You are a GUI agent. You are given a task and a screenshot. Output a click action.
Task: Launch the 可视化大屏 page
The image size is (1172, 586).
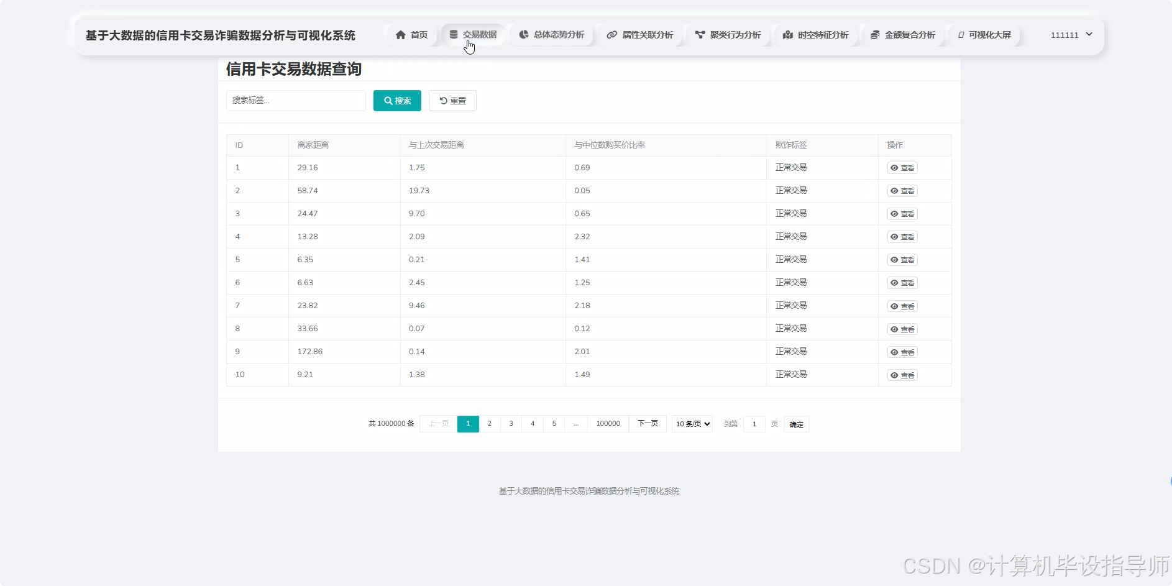click(x=984, y=35)
